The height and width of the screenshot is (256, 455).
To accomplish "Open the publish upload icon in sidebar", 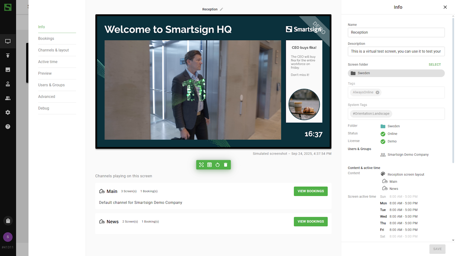I will tap(8, 55).
